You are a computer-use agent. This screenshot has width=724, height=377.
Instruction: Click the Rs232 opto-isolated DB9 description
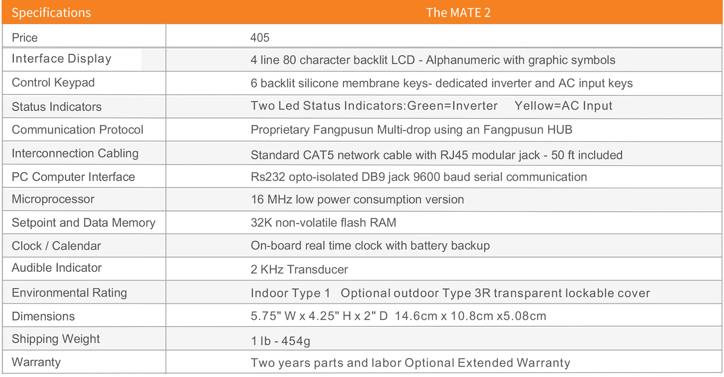point(418,177)
